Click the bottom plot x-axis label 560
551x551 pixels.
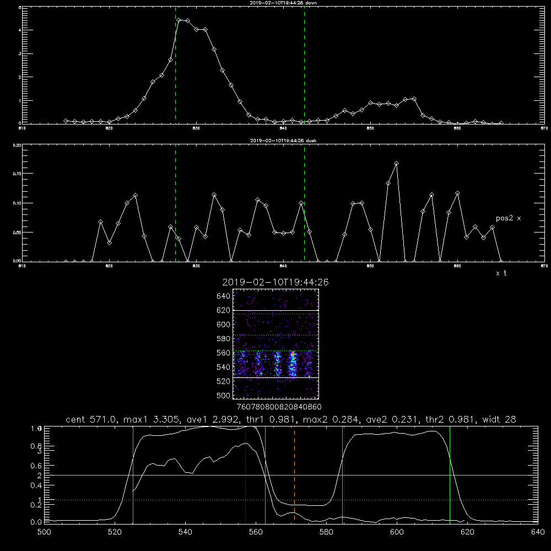pyautogui.click(x=256, y=532)
